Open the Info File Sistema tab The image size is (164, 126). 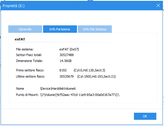click(95, 29)
